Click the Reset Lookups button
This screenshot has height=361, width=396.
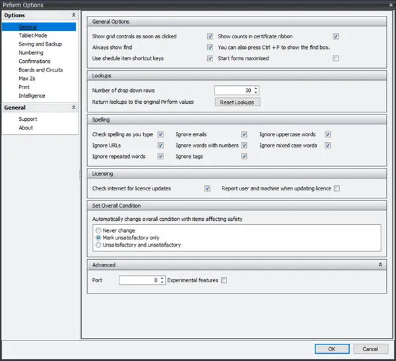click(237, 102)
